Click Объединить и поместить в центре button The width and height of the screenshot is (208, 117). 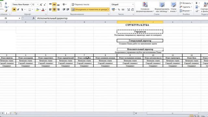pyautogui.click(x=89, y=9)
